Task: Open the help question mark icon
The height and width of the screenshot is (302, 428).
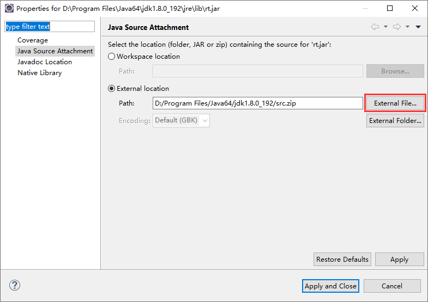Action: [x=15, y=285]
